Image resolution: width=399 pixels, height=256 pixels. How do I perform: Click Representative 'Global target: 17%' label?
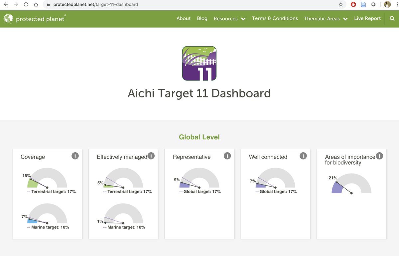click(x=202, y=192)
